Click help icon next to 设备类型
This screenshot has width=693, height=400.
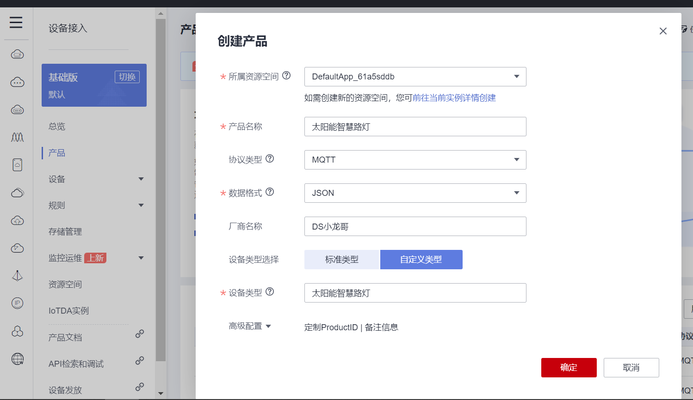(270, 292)
